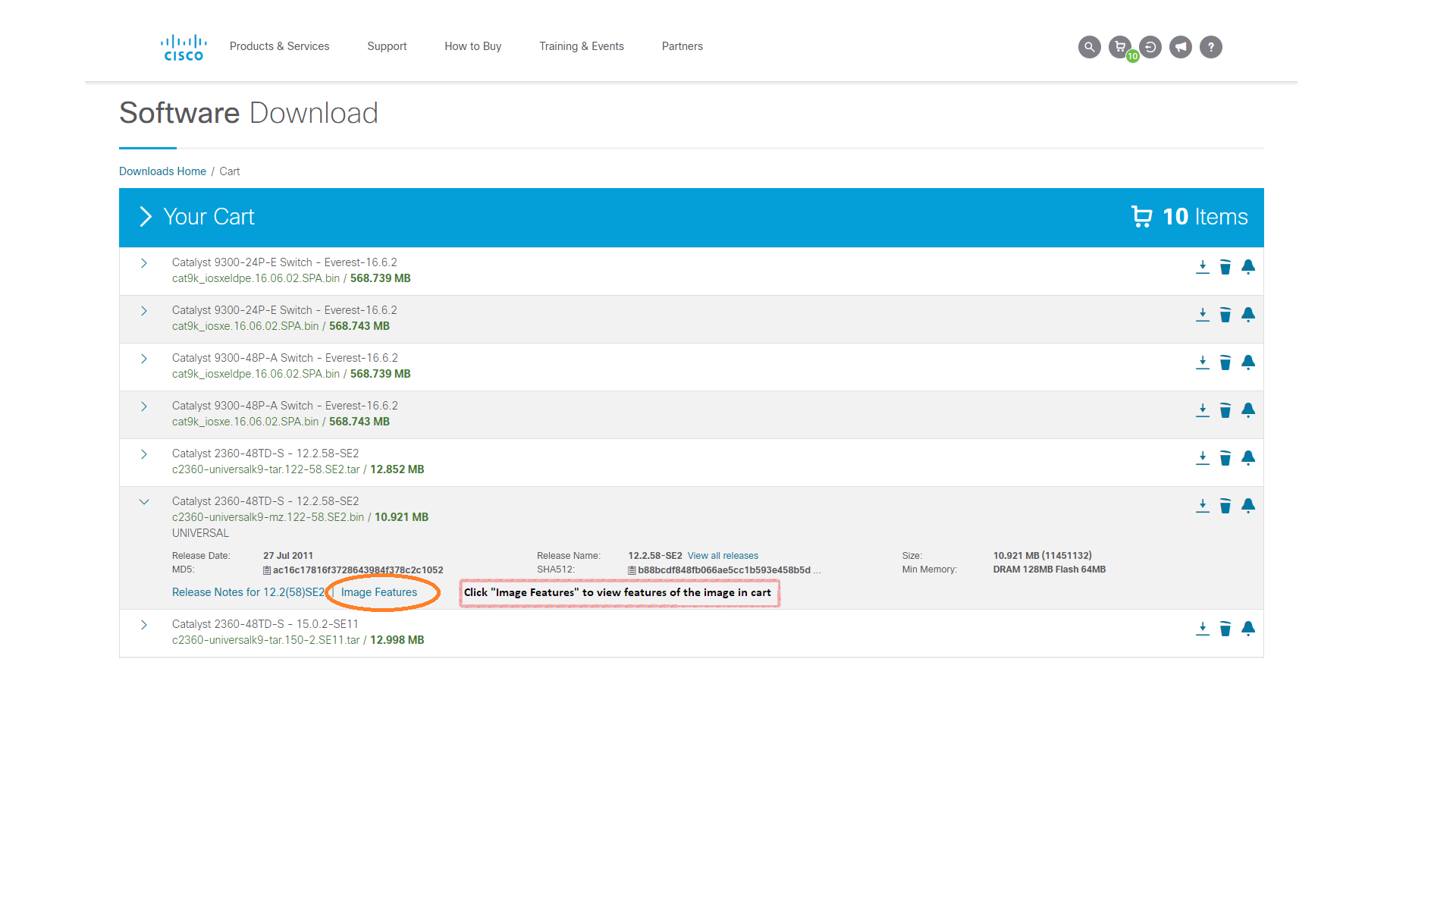Image resolution: width=1456 pixels, height=910 pixels.
Task: Open the Cisco logo home link
Action: [184, 47]
